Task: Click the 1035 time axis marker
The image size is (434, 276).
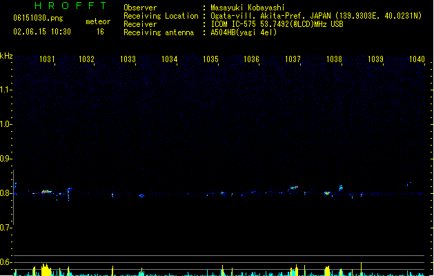Action: (210, 59)
